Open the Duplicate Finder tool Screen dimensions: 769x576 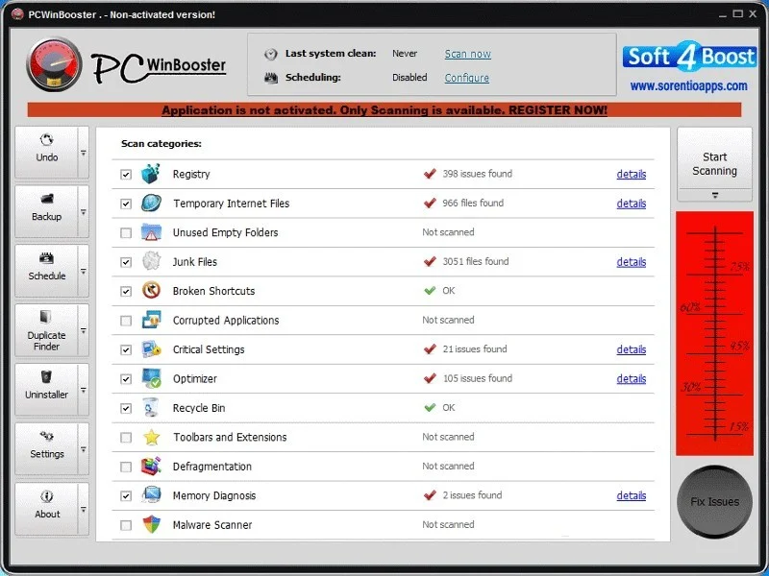46,330
